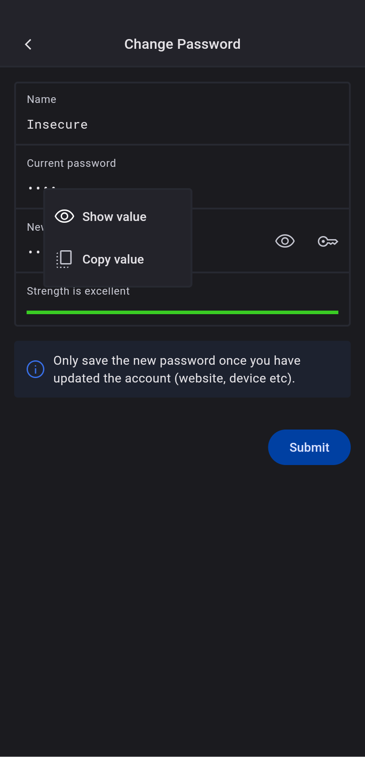Screen dimensions: 365x757
Task: Click the partially hidden New password label
Action: [35, 227]
